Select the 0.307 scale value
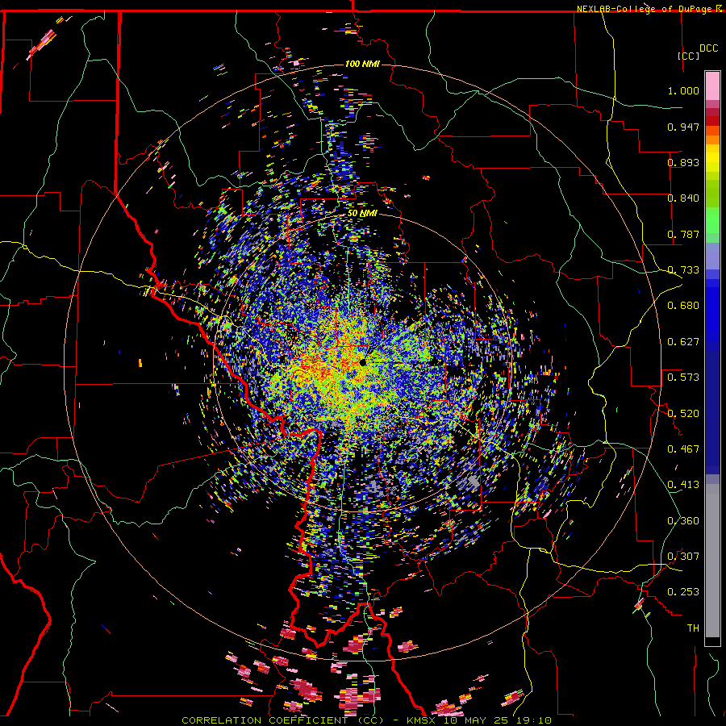 click(x=683, y=557)
